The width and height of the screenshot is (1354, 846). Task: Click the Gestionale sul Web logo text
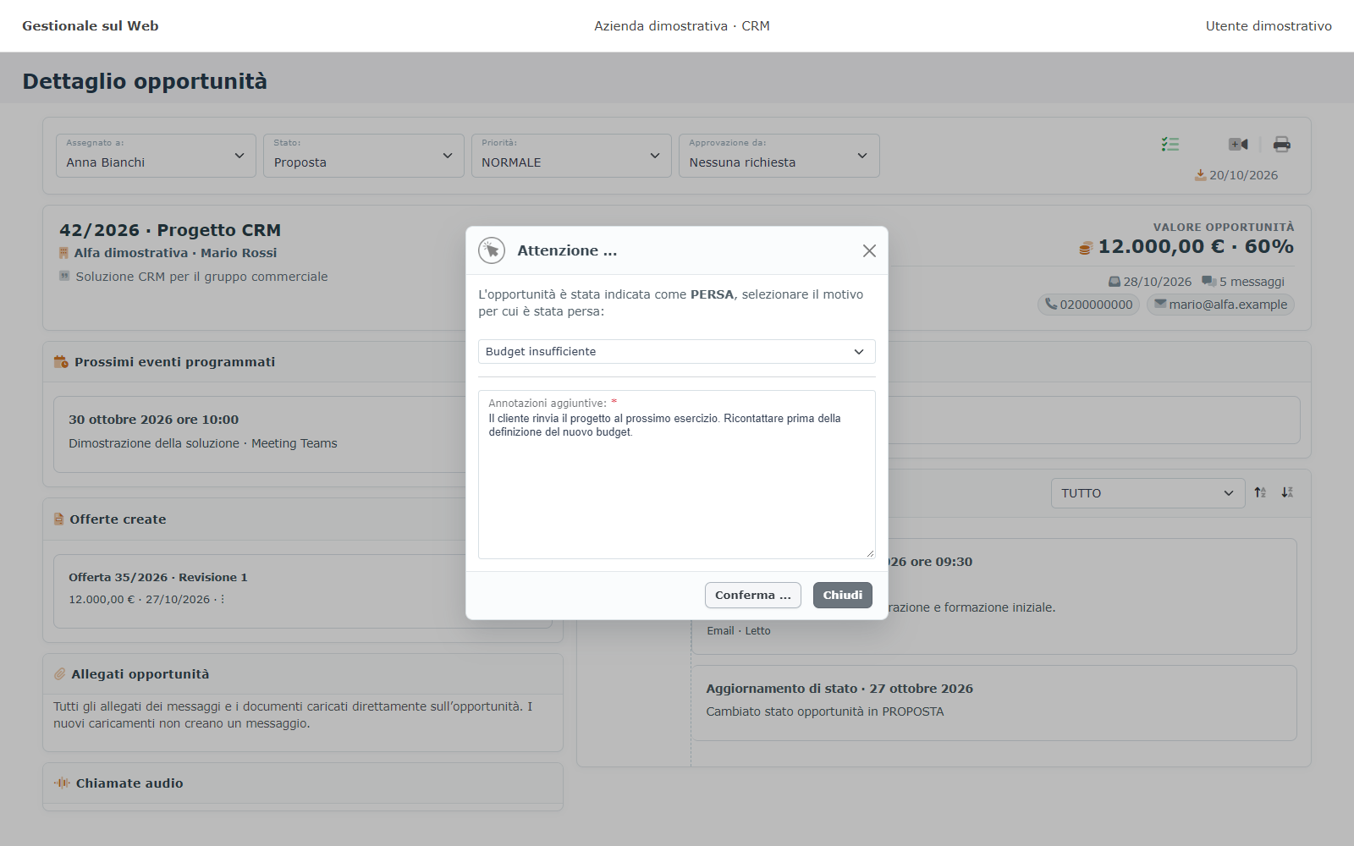(x=91, y=26)
